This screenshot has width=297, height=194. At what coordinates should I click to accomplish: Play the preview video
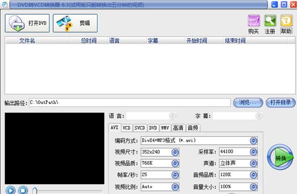(11, 190)
